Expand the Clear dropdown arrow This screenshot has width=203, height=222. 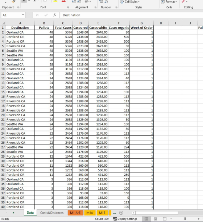(187, 2)
